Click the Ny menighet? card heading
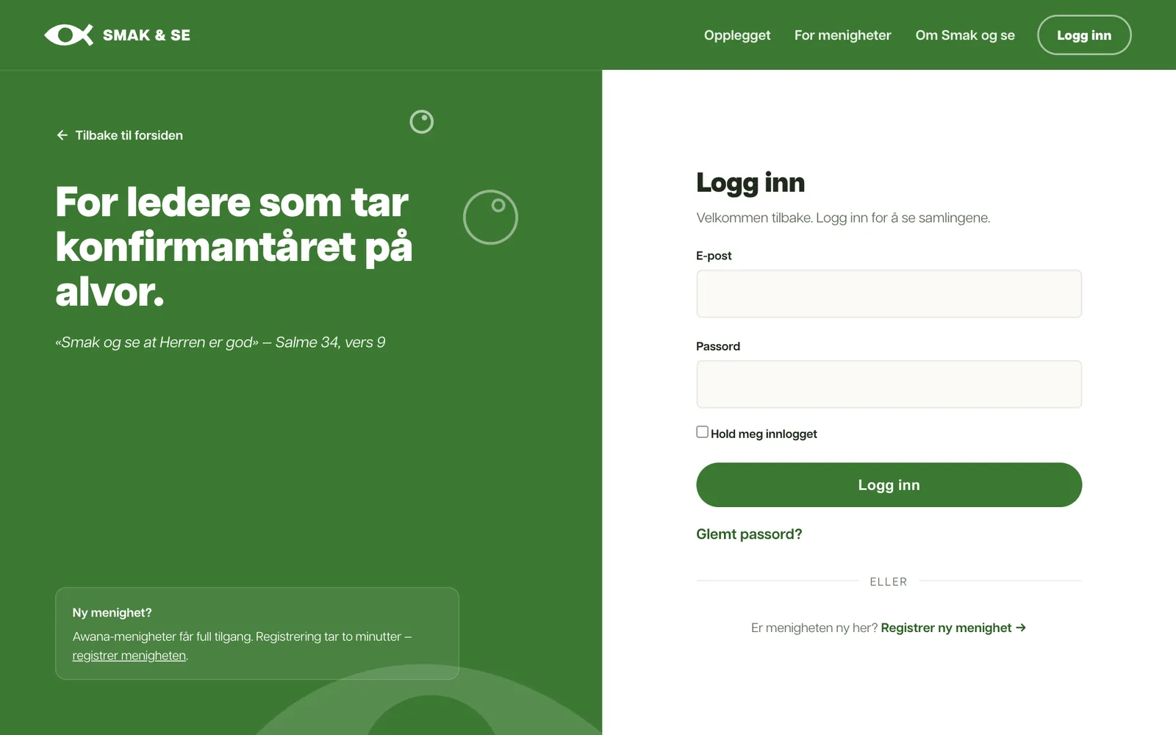This screenshot has width=1176, height=735. [112, 612]
